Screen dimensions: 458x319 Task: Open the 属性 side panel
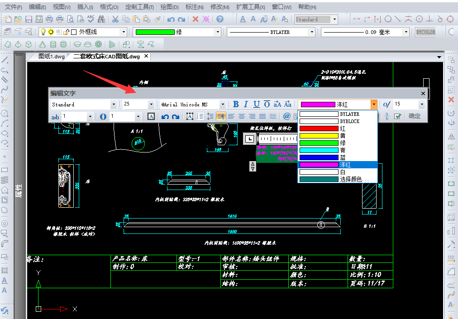click(19, 190)
